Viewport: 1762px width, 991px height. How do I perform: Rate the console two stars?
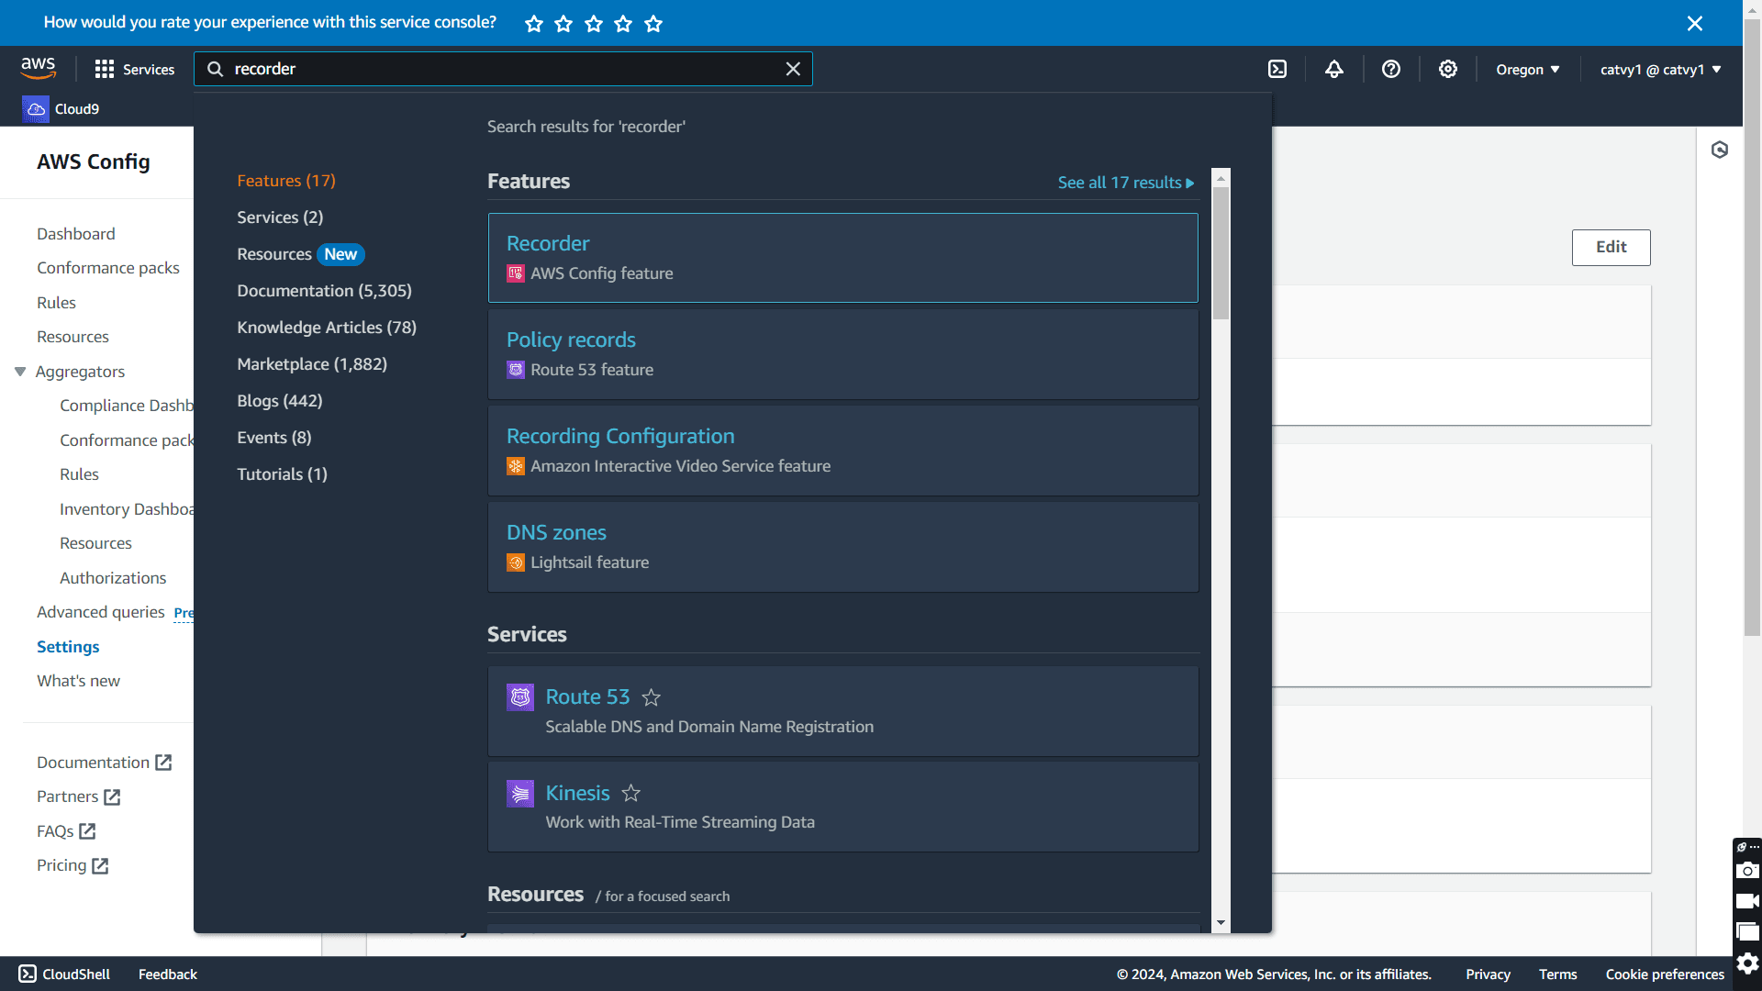[563, 24]
